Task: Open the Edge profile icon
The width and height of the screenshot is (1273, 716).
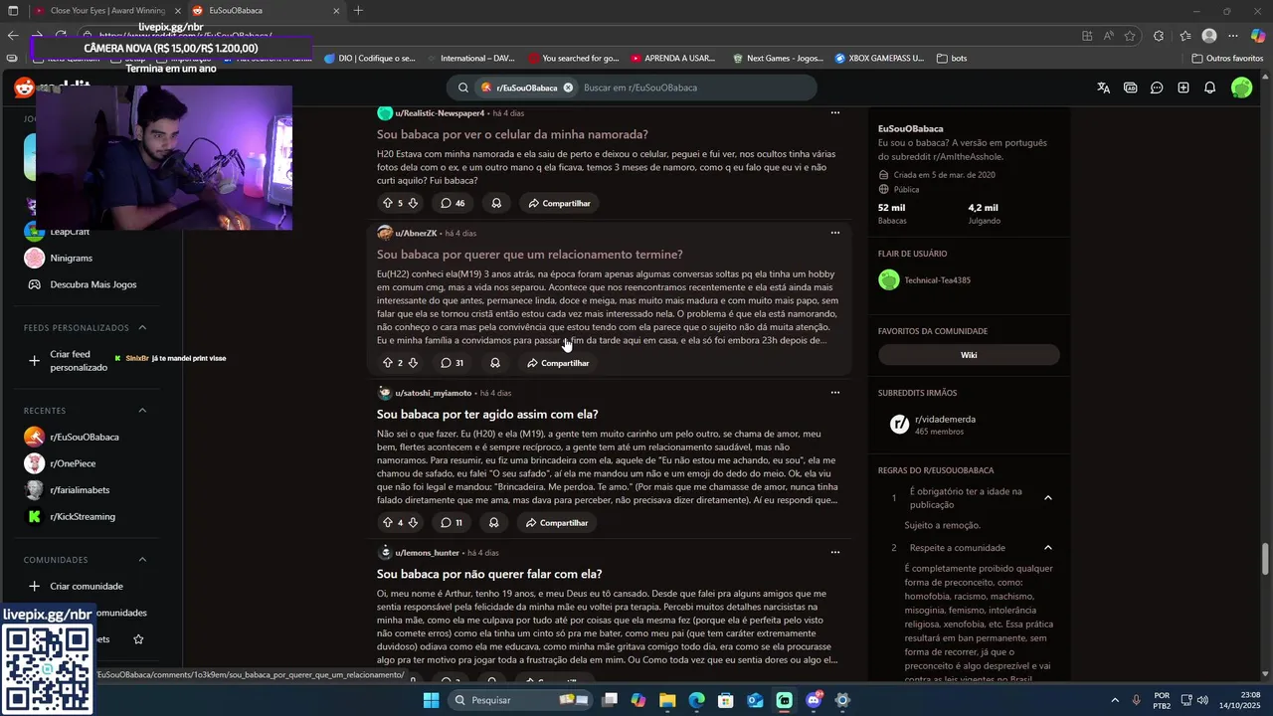Action: 1209,36
